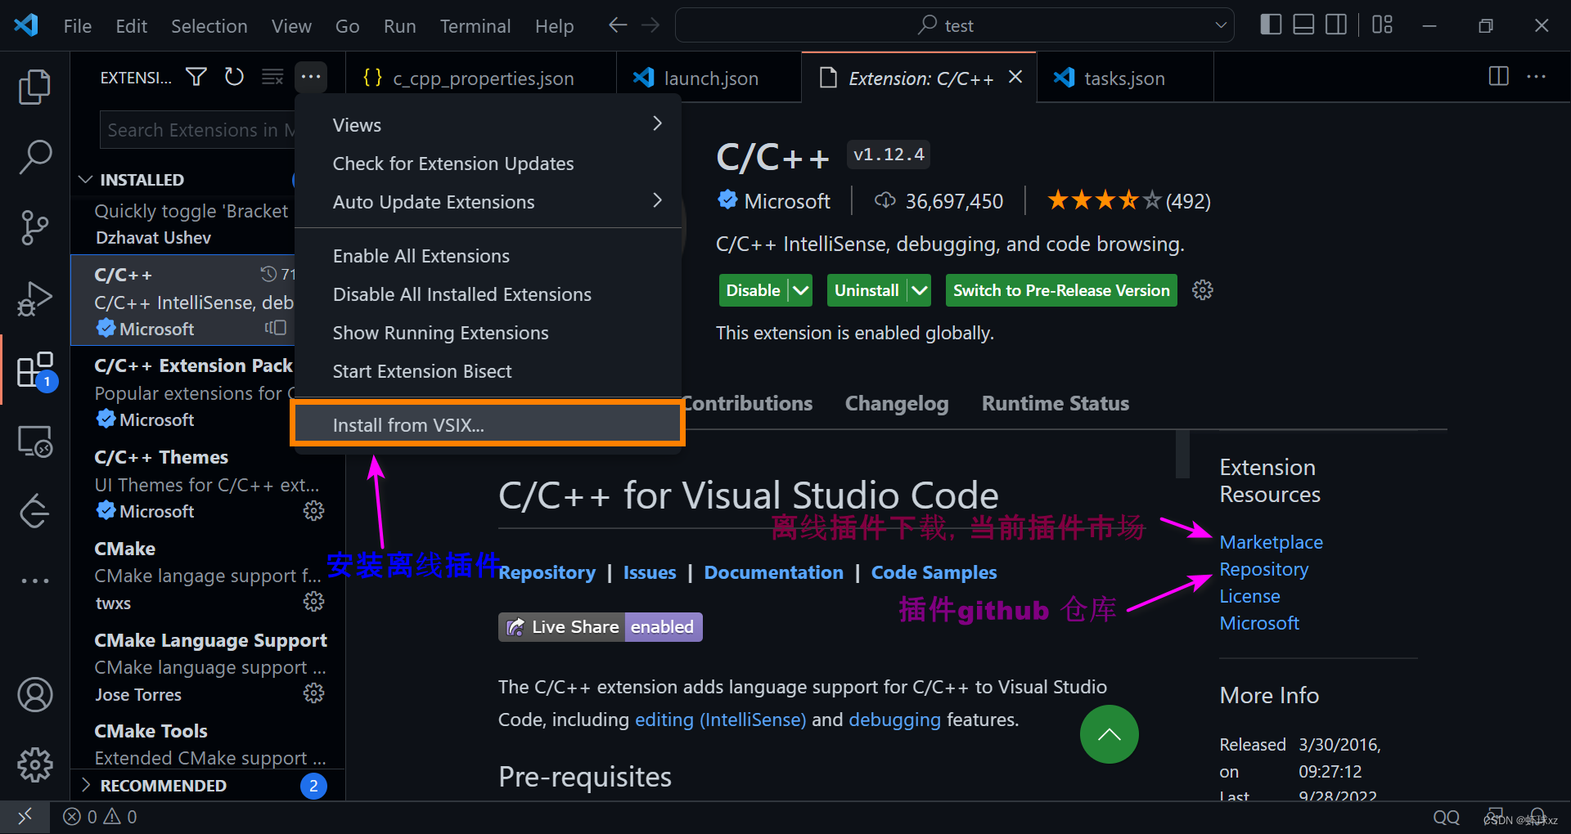Click the green scroll-to-top button
The image size is (1571, 834).
pyautogui.click(x=1109, y=734)
